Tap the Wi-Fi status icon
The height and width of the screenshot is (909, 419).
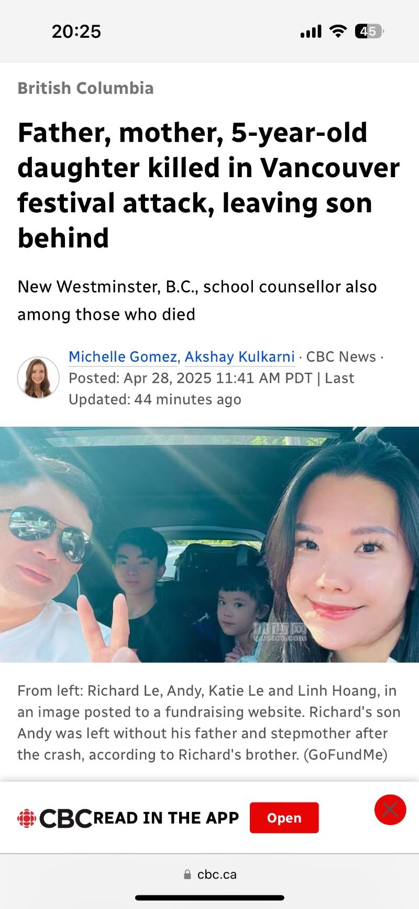[x=338, y=31]
